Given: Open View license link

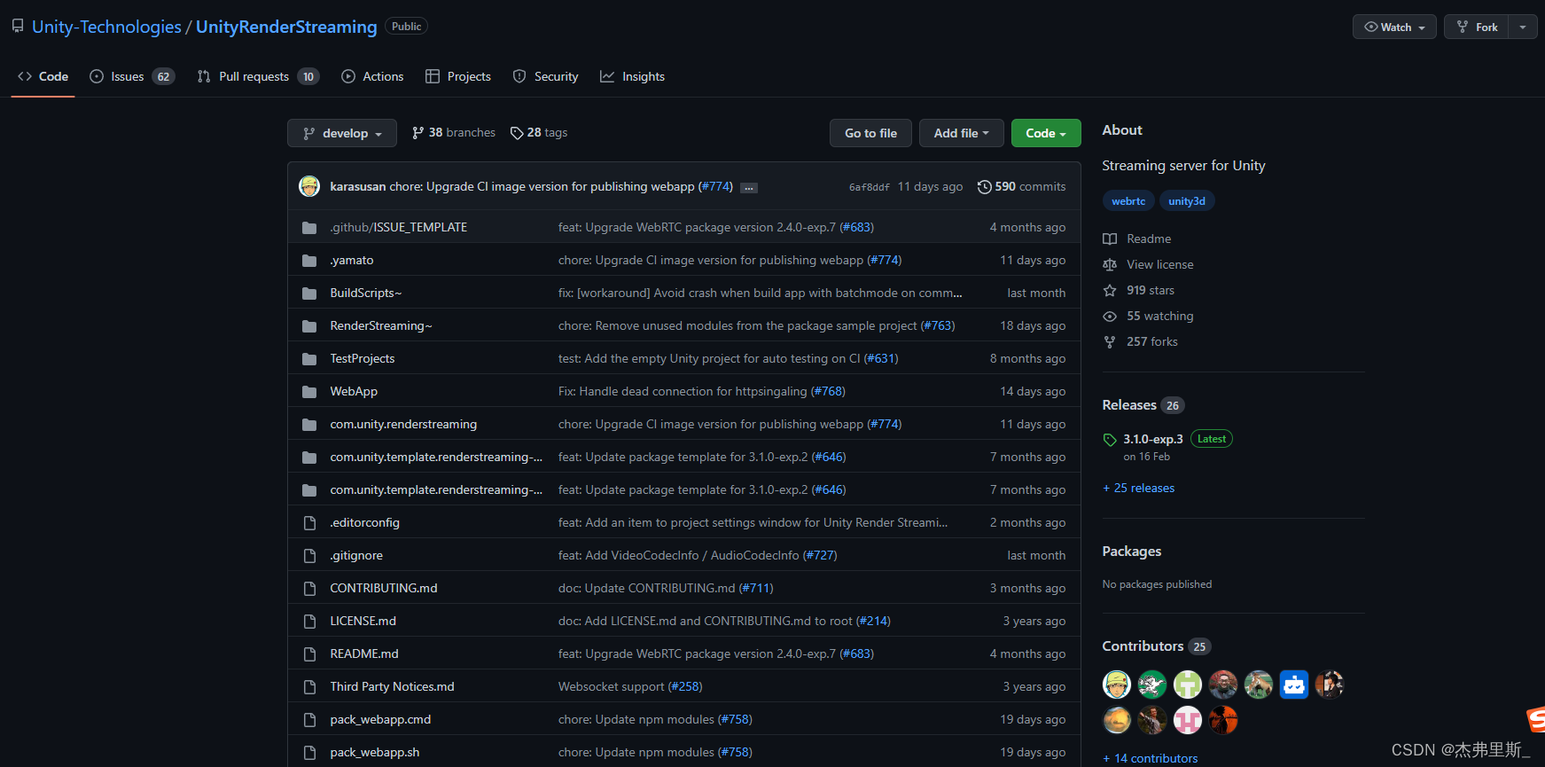Looking at the screenshot, I should [x=1149, y=264].
